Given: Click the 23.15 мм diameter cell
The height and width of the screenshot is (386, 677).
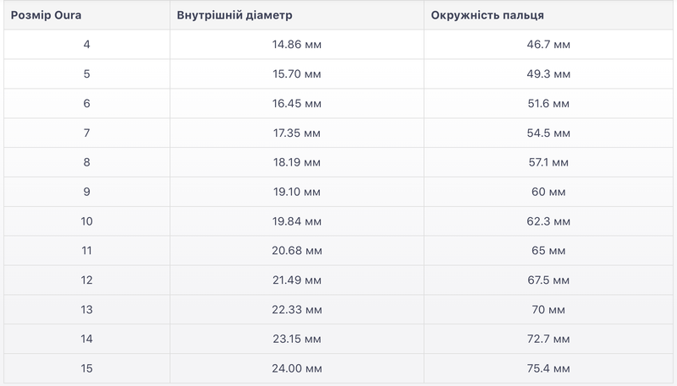Looking at the screenshot, I should tap(296, 340).
